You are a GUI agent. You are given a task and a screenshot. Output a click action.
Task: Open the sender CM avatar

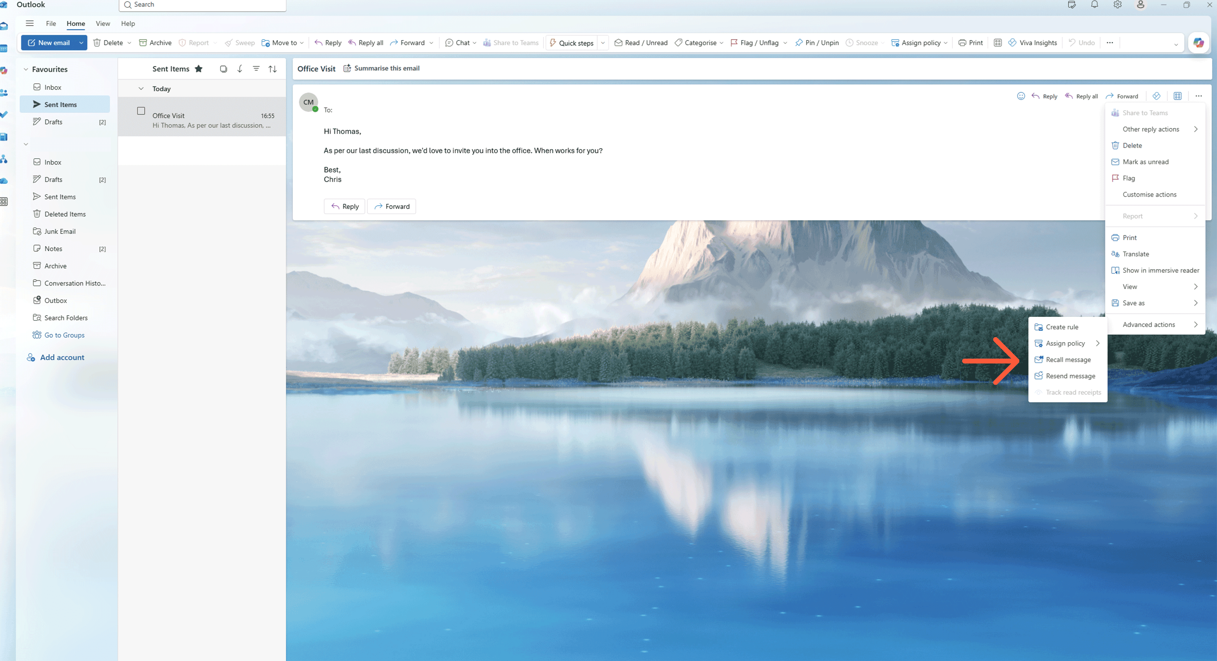click(309, 102)
